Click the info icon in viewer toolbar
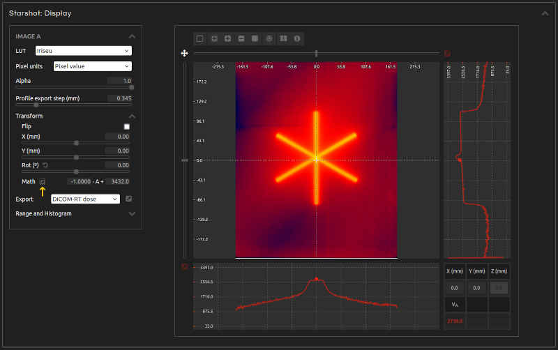Screen dimensions: 558x350 (x=297, y=38)
